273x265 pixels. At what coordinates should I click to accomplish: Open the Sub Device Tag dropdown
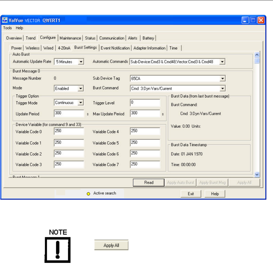point(223,79)
